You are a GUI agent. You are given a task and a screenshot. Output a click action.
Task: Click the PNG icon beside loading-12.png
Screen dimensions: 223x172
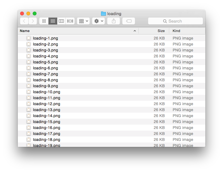(29, 104)
